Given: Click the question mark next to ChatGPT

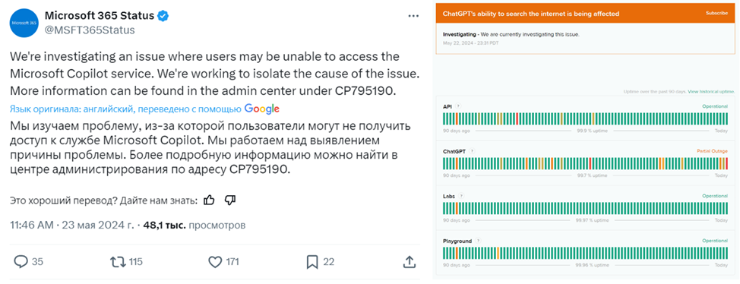Looking at the screenshot, I should [473, 151].
